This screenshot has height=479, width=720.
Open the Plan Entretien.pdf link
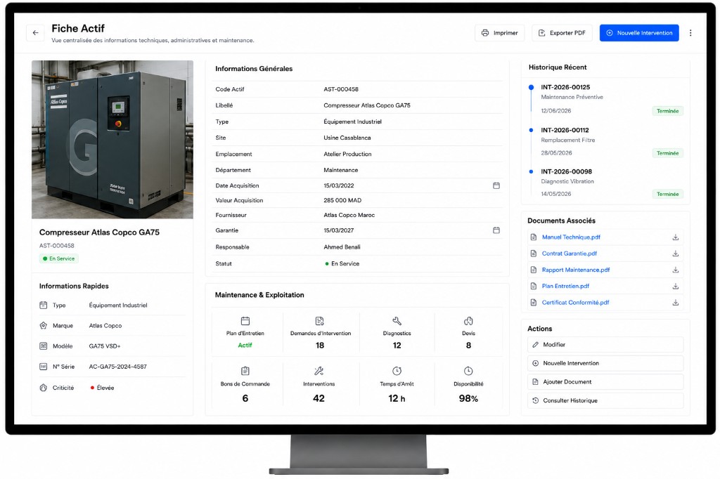coord(565,286)
